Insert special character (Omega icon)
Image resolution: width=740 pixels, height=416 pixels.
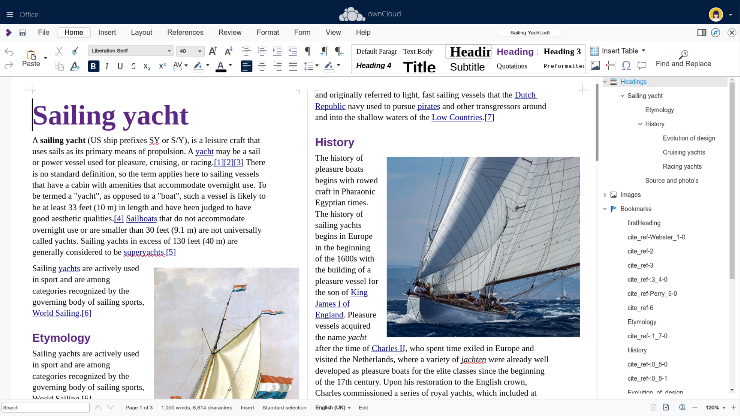(x=626, y=65)
